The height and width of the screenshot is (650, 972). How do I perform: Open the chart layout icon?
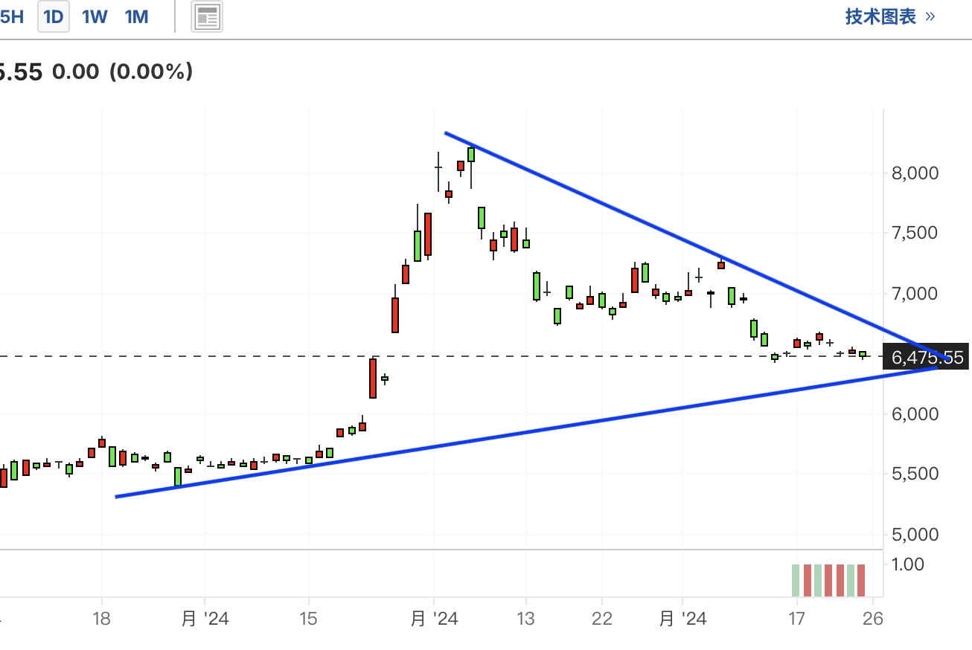pyautogui.click(x=207, y=17)
